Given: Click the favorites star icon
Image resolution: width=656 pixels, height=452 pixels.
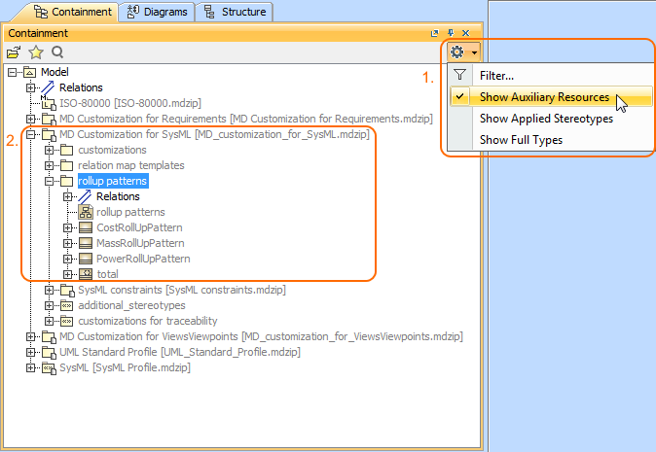Looking at the screenshot, I should pyautogui.click(x=36, y=52).
